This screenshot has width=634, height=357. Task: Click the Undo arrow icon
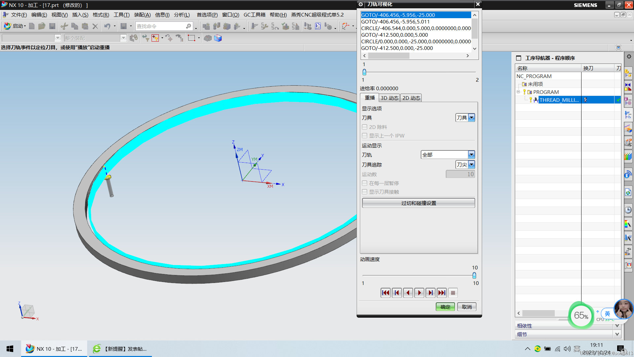[107, 26]
